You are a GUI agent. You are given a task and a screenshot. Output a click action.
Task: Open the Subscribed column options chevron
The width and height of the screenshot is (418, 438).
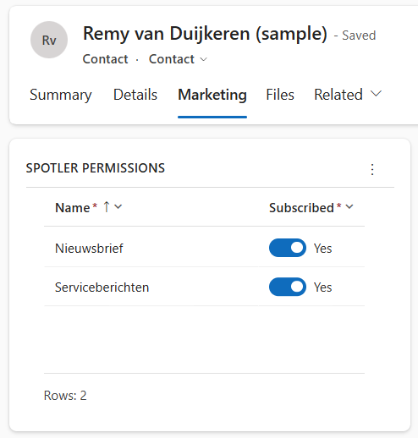click(349, 207)
